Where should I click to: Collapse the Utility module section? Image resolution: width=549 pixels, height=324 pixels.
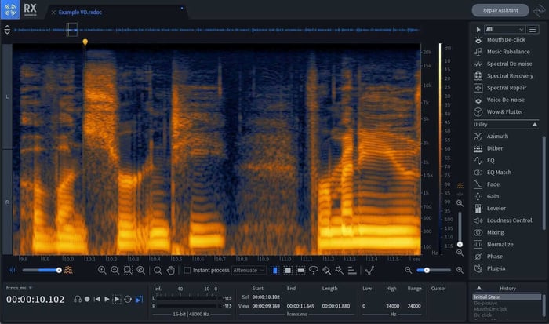[535, 125]
